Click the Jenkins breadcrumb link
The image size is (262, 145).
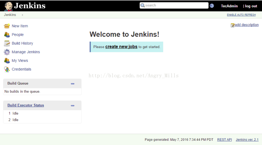(x=10, y=15)
